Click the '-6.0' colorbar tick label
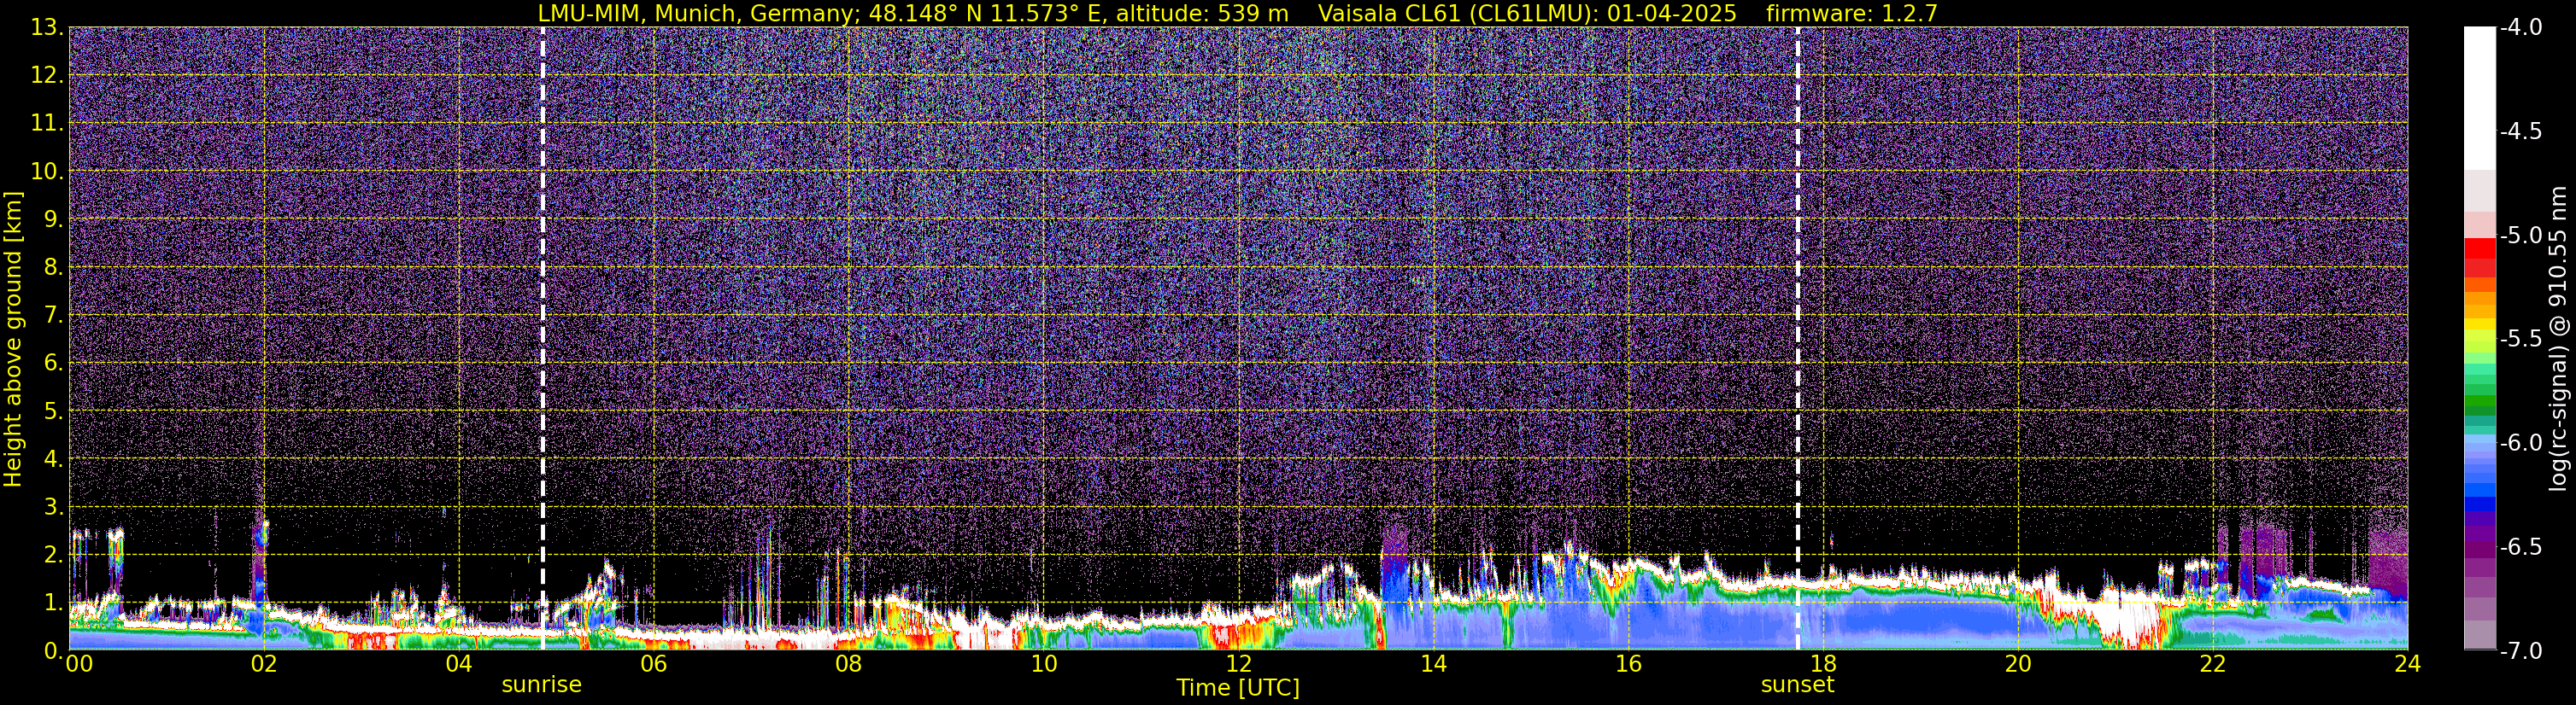The height and width of the screenshot is (705, 2576). (x=2520, y=442)
